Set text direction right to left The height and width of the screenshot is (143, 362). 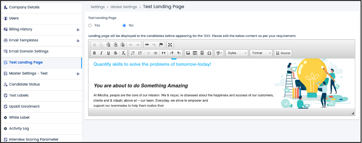(179, 53)
